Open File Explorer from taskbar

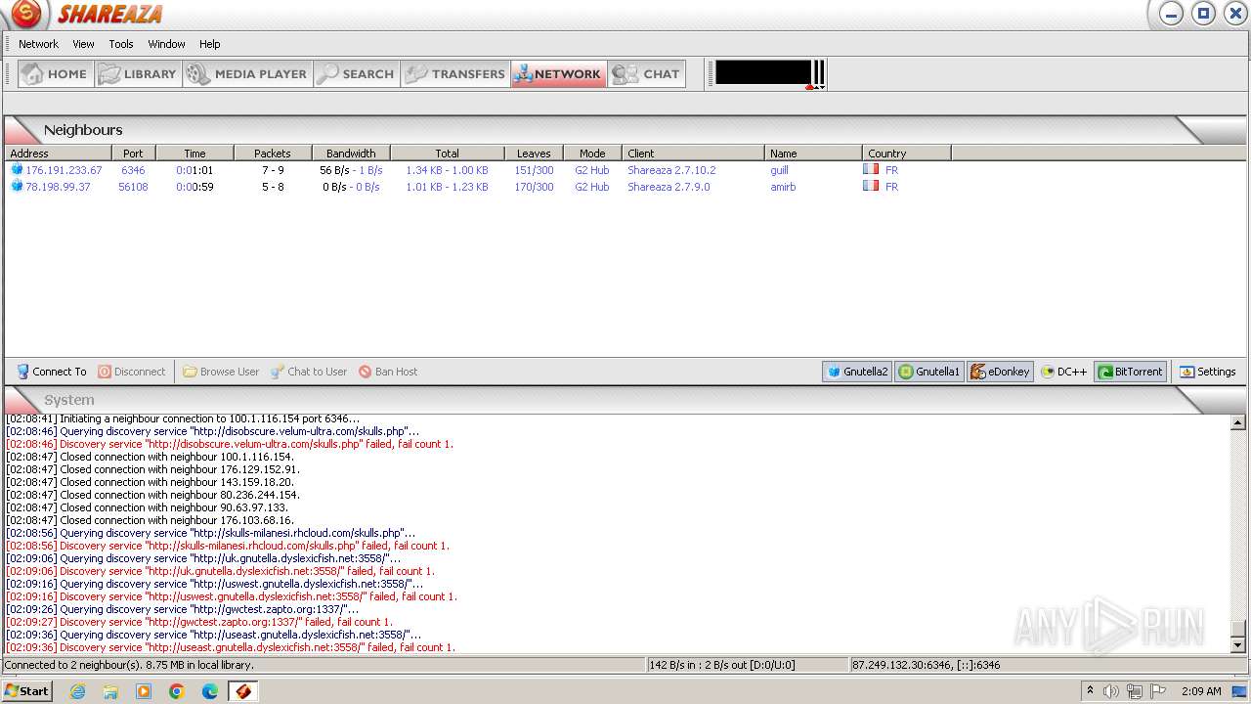pos(110,691)
